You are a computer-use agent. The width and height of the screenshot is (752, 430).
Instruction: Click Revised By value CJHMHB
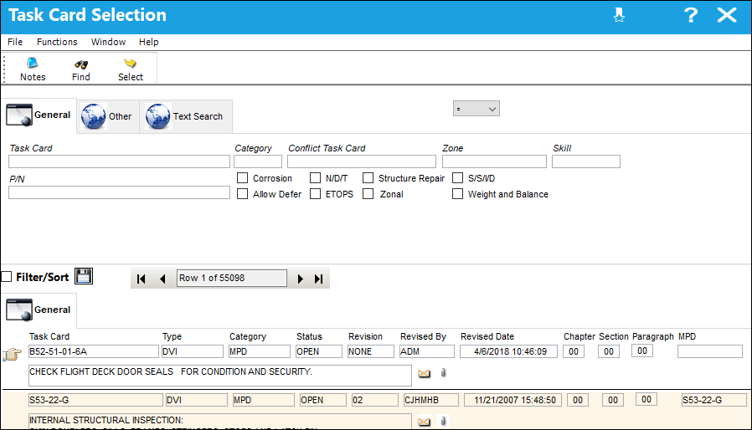(x=431, y=400)
